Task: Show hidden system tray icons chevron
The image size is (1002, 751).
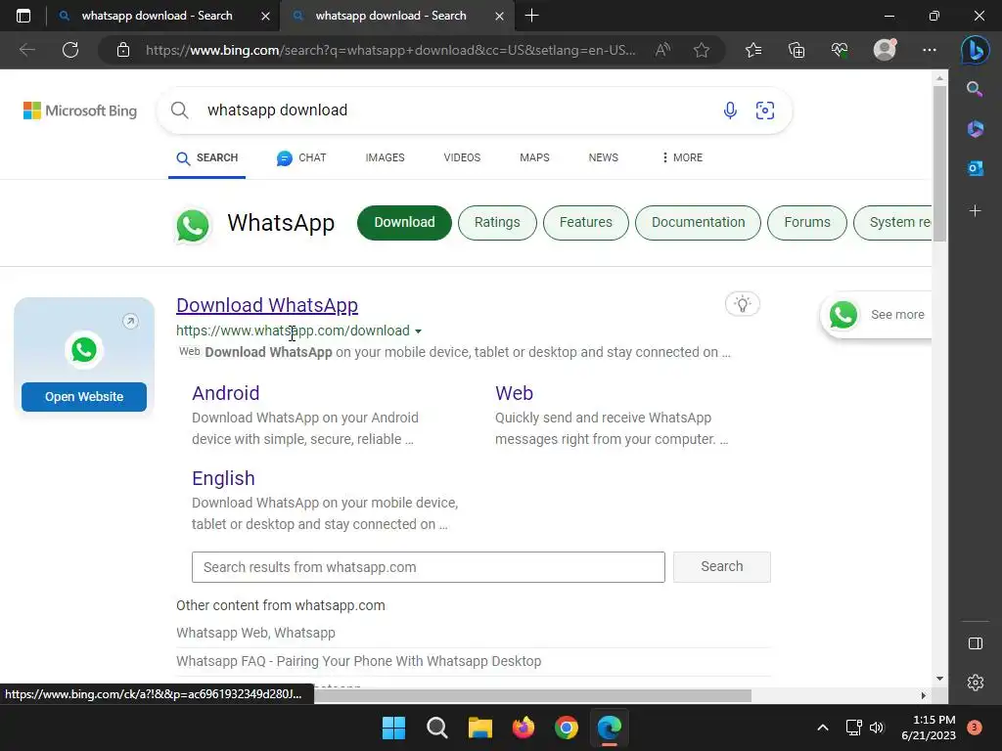Action: pos(823,728)
